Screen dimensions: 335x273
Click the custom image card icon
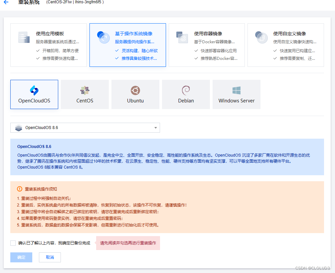coord(261,37)
